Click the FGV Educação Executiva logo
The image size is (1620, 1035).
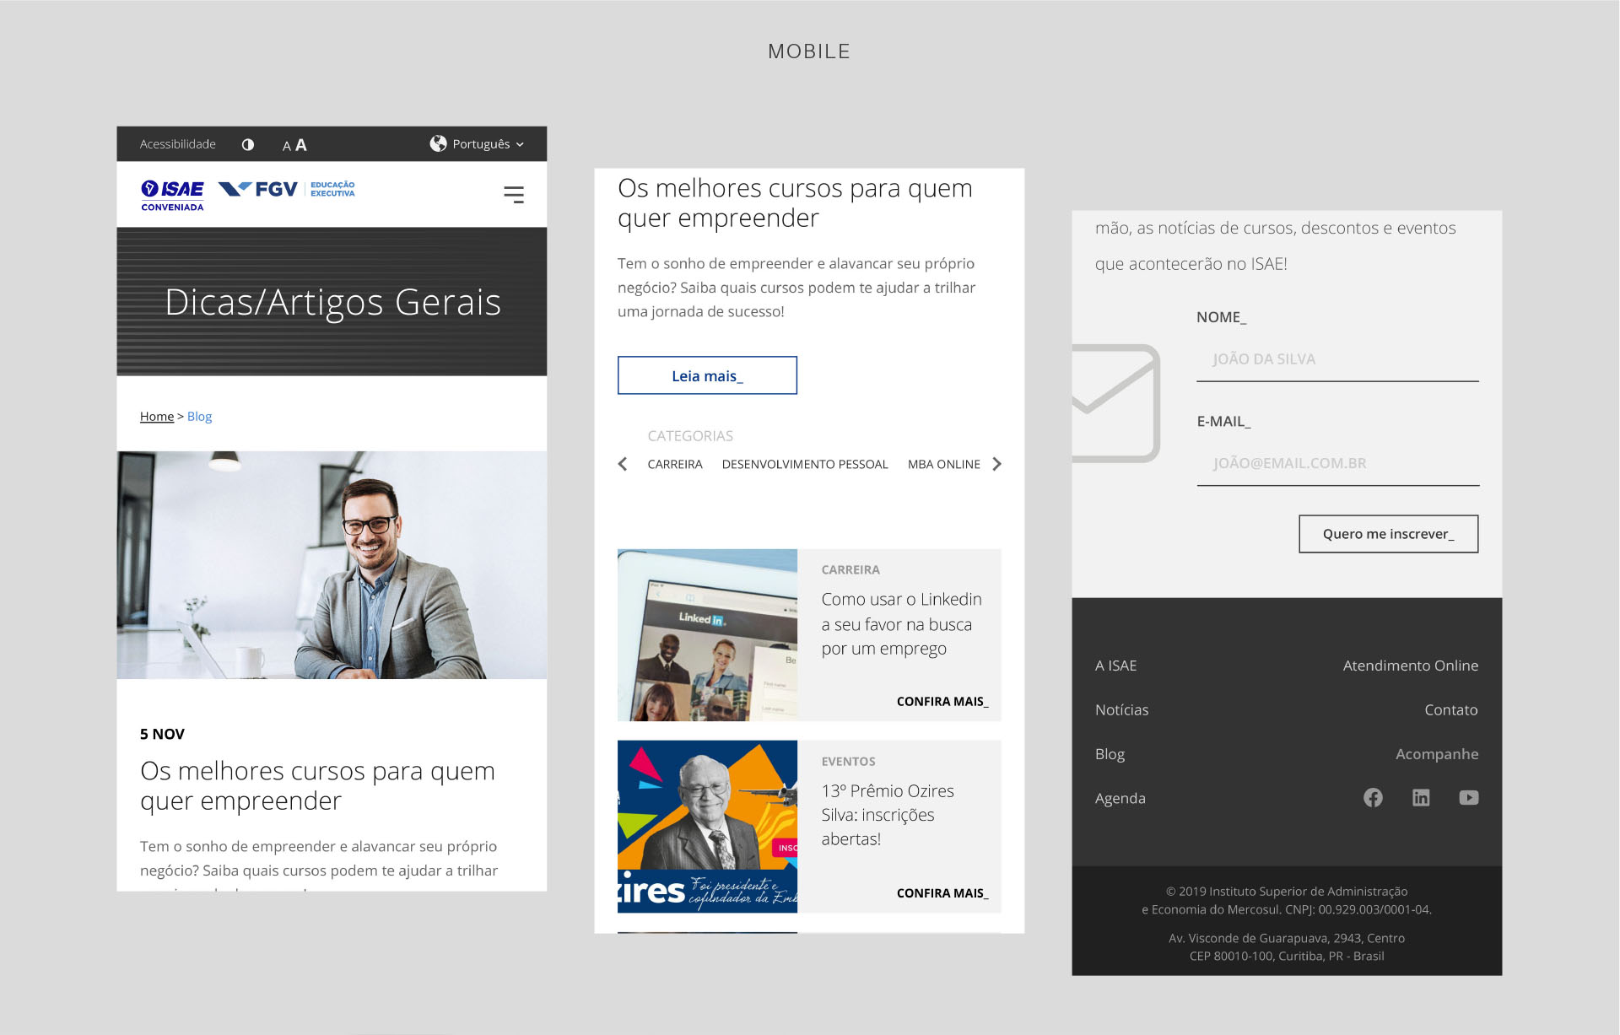point(287,189)
